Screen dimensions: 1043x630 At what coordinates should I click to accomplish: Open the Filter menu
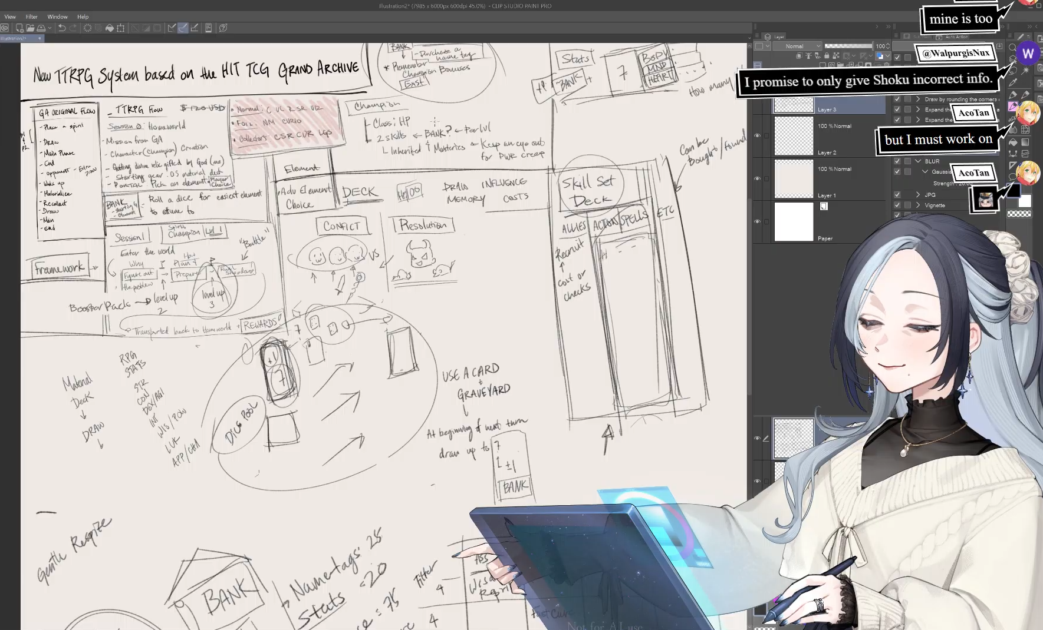(32, 16)
